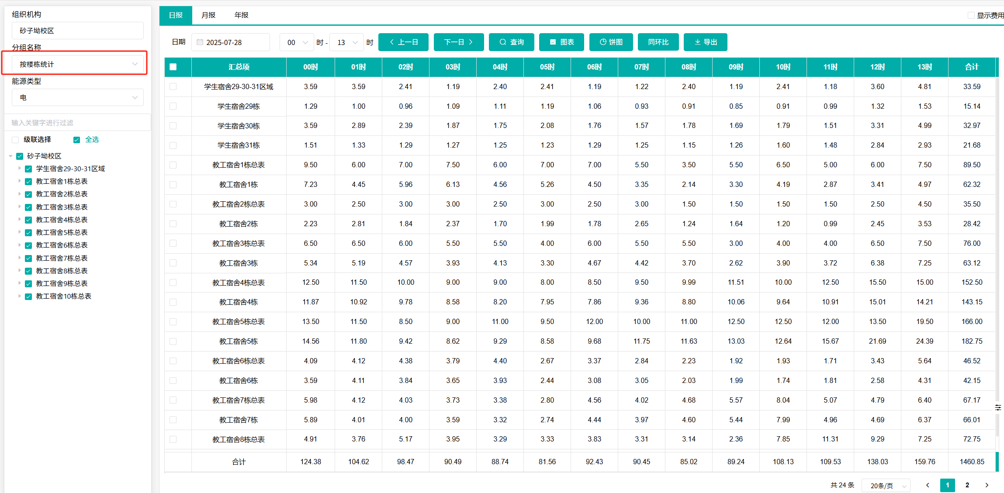
Task: Expand the 教工宿舍1栋总表 tree node
Action: (19, 181)
